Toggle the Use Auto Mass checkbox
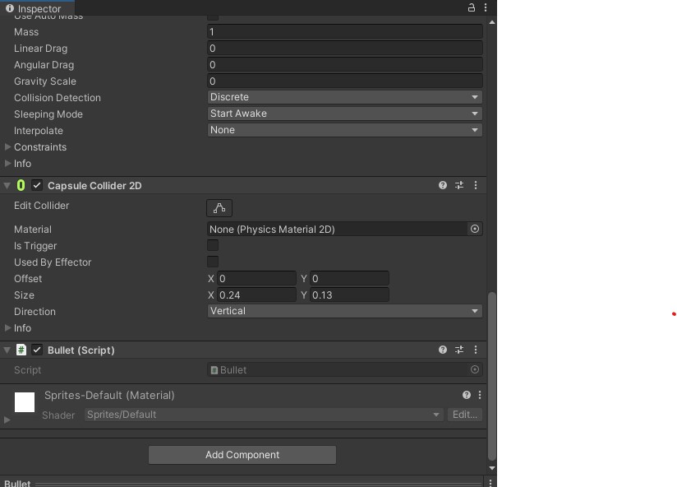This screenshot has height=487, width=677. [x=213, y=17]
